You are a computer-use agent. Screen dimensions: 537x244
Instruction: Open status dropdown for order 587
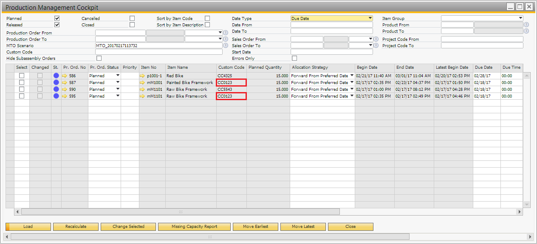[x=118, y=83]
